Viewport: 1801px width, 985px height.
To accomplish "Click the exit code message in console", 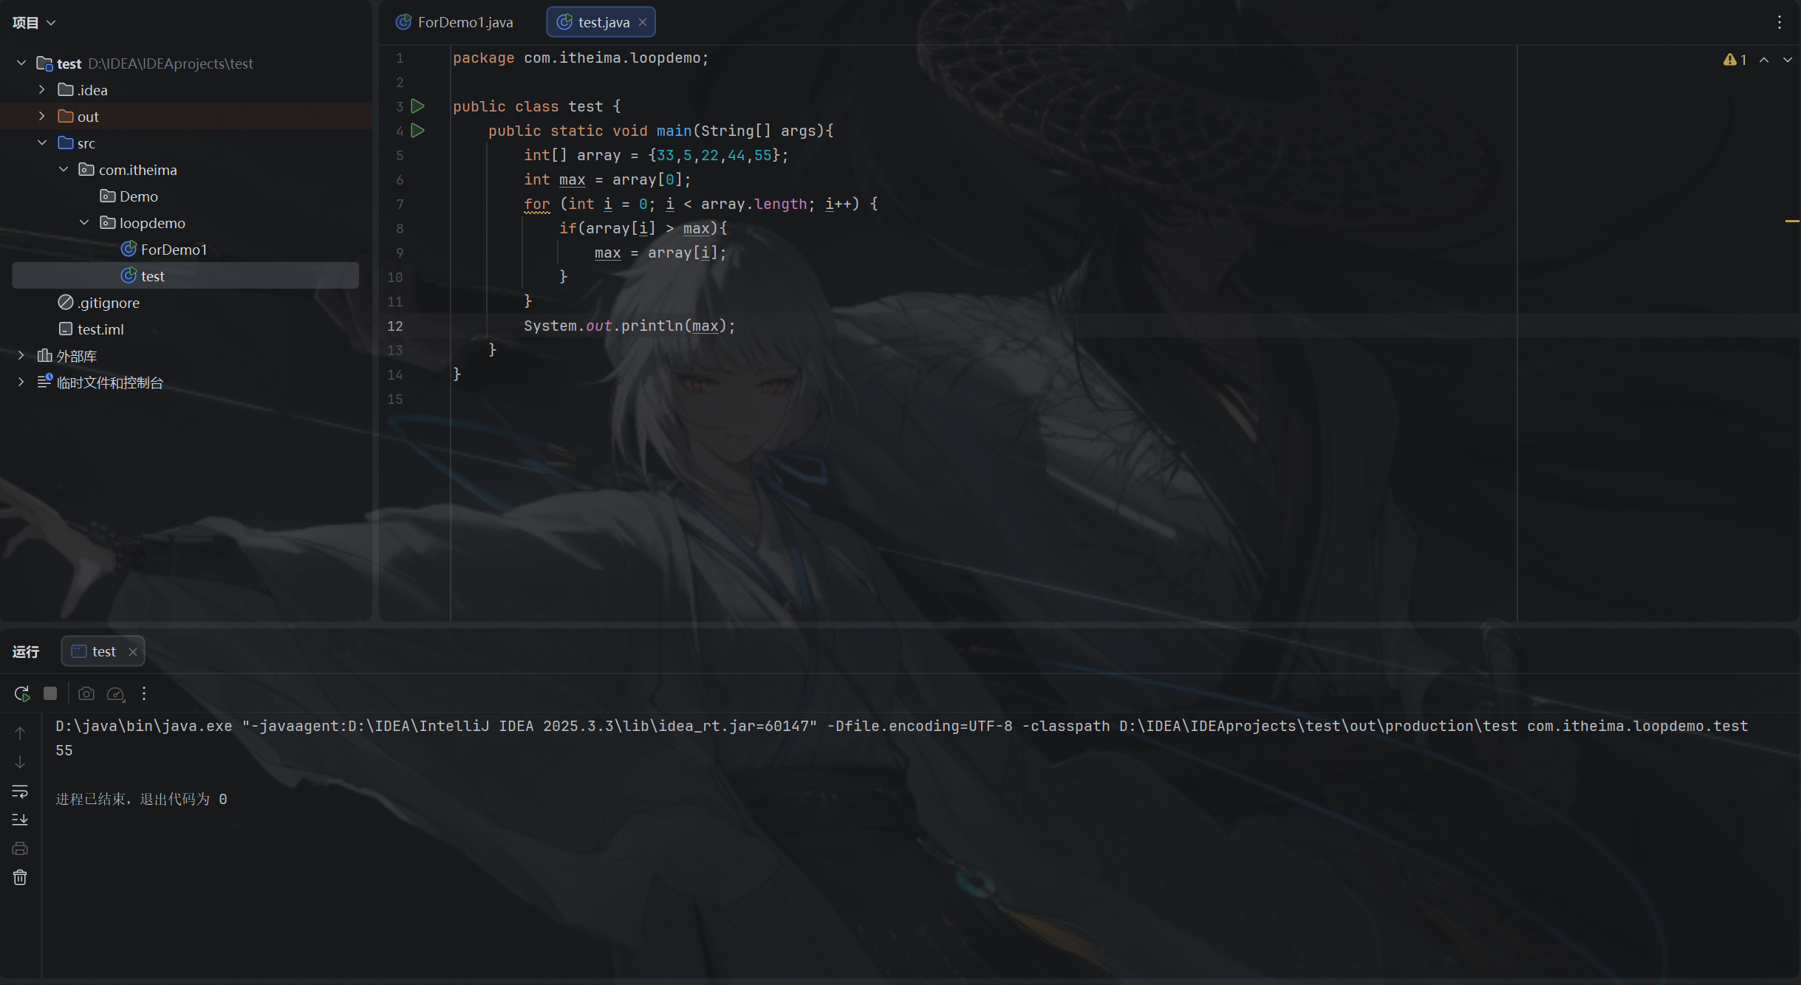I will pyautogui.click(x=141, y=799).
